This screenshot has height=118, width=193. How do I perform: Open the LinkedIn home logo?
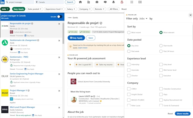click(2, 2)
